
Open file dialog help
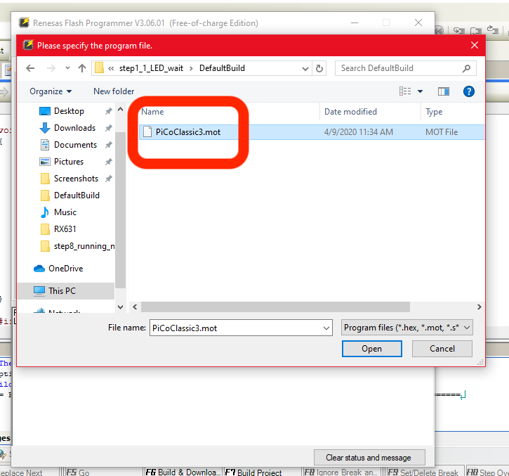coord(469,91)
